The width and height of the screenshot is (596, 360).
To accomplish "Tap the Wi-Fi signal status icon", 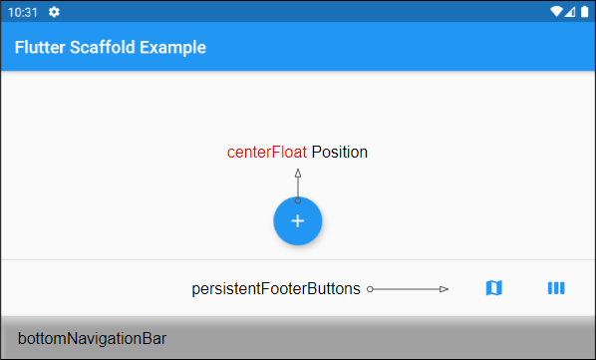I will [556, 12].
